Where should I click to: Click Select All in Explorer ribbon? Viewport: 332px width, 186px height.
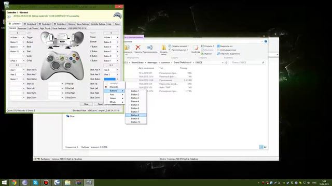point(225,46)
